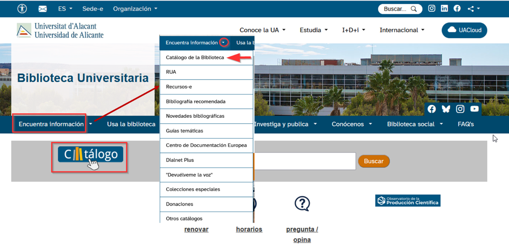The width and height of the screenshot is (509, 248).
Task: Open LinkedIn icon in top bar
Action: 444,8
